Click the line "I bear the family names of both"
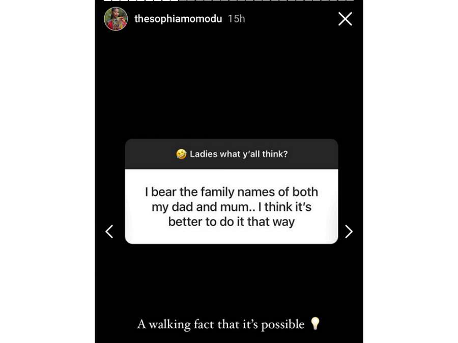This screenshot has width=458, height=343. click(x=232, y=192)
